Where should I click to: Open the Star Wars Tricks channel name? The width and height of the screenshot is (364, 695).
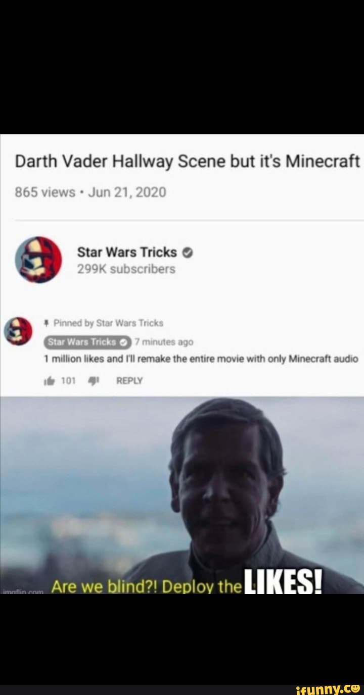tap(127, 252)
